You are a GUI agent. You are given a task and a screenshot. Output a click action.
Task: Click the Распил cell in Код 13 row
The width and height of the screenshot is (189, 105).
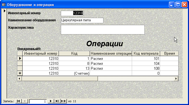tap(111, 68)
